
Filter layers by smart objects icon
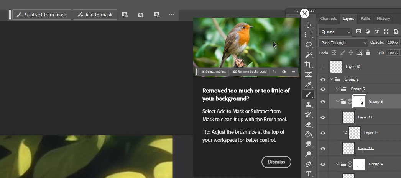tap(395, 32)
